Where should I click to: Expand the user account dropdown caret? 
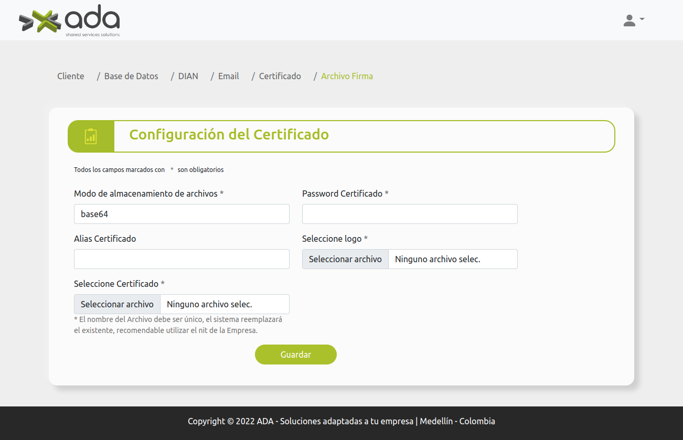(x=642, y=19)
